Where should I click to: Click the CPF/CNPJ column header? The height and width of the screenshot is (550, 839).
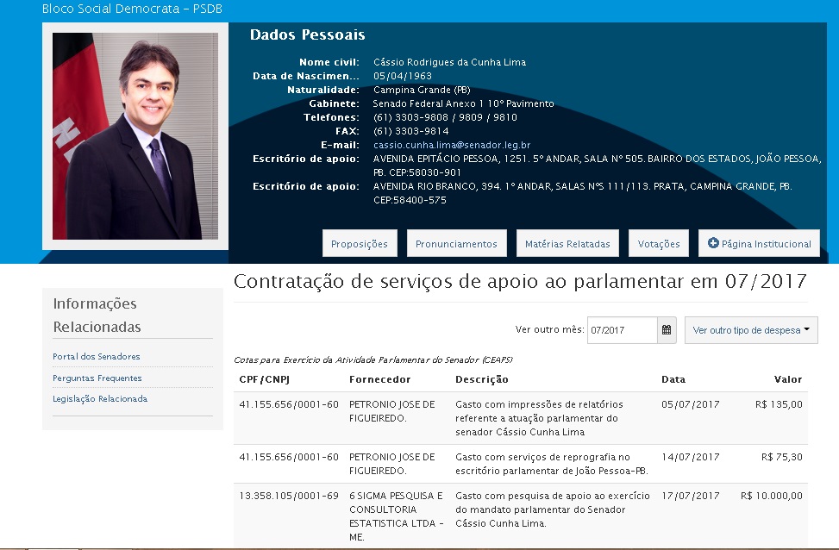tap(264, 379)
